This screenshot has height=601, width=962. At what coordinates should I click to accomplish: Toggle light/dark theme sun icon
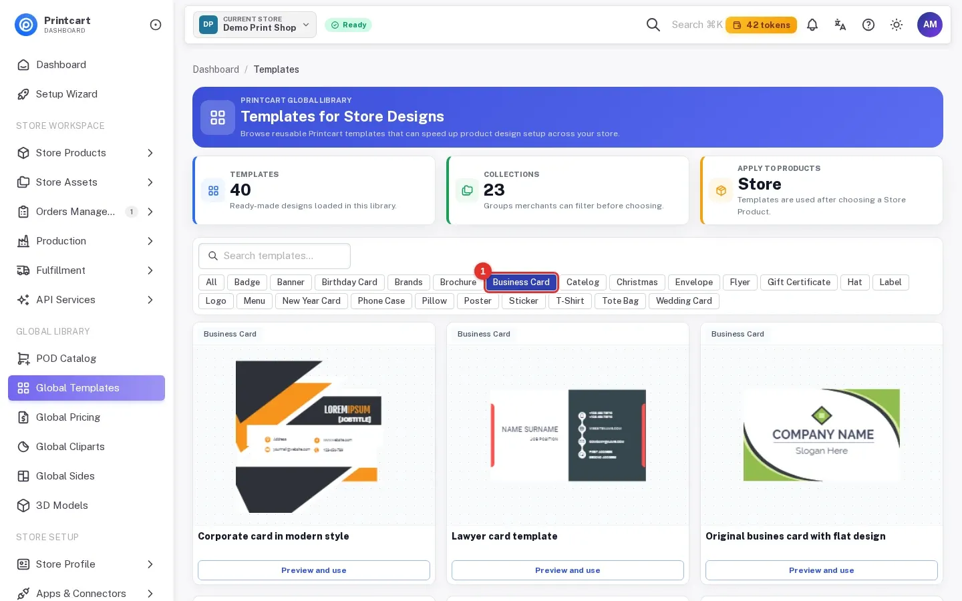(897, 25)
